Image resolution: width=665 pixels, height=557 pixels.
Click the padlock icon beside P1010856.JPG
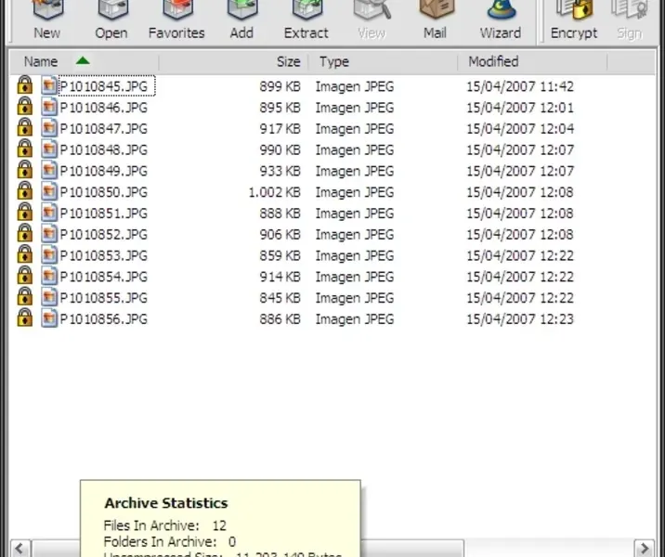point(25,317)
